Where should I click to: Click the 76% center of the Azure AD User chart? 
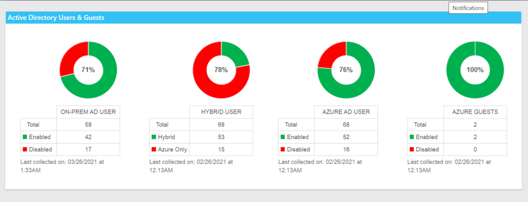(346, 70)
